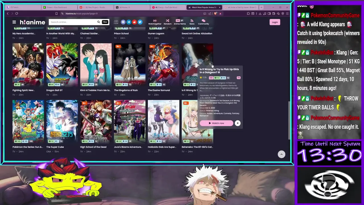Open browser downloads icon

click(x=260, y=13)
